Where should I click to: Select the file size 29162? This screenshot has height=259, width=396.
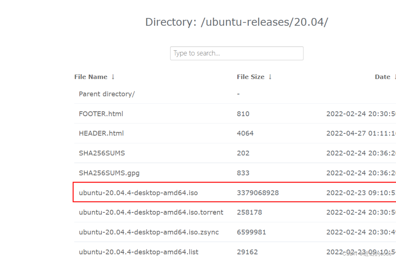pyautogui.click(x=247, y=252)
